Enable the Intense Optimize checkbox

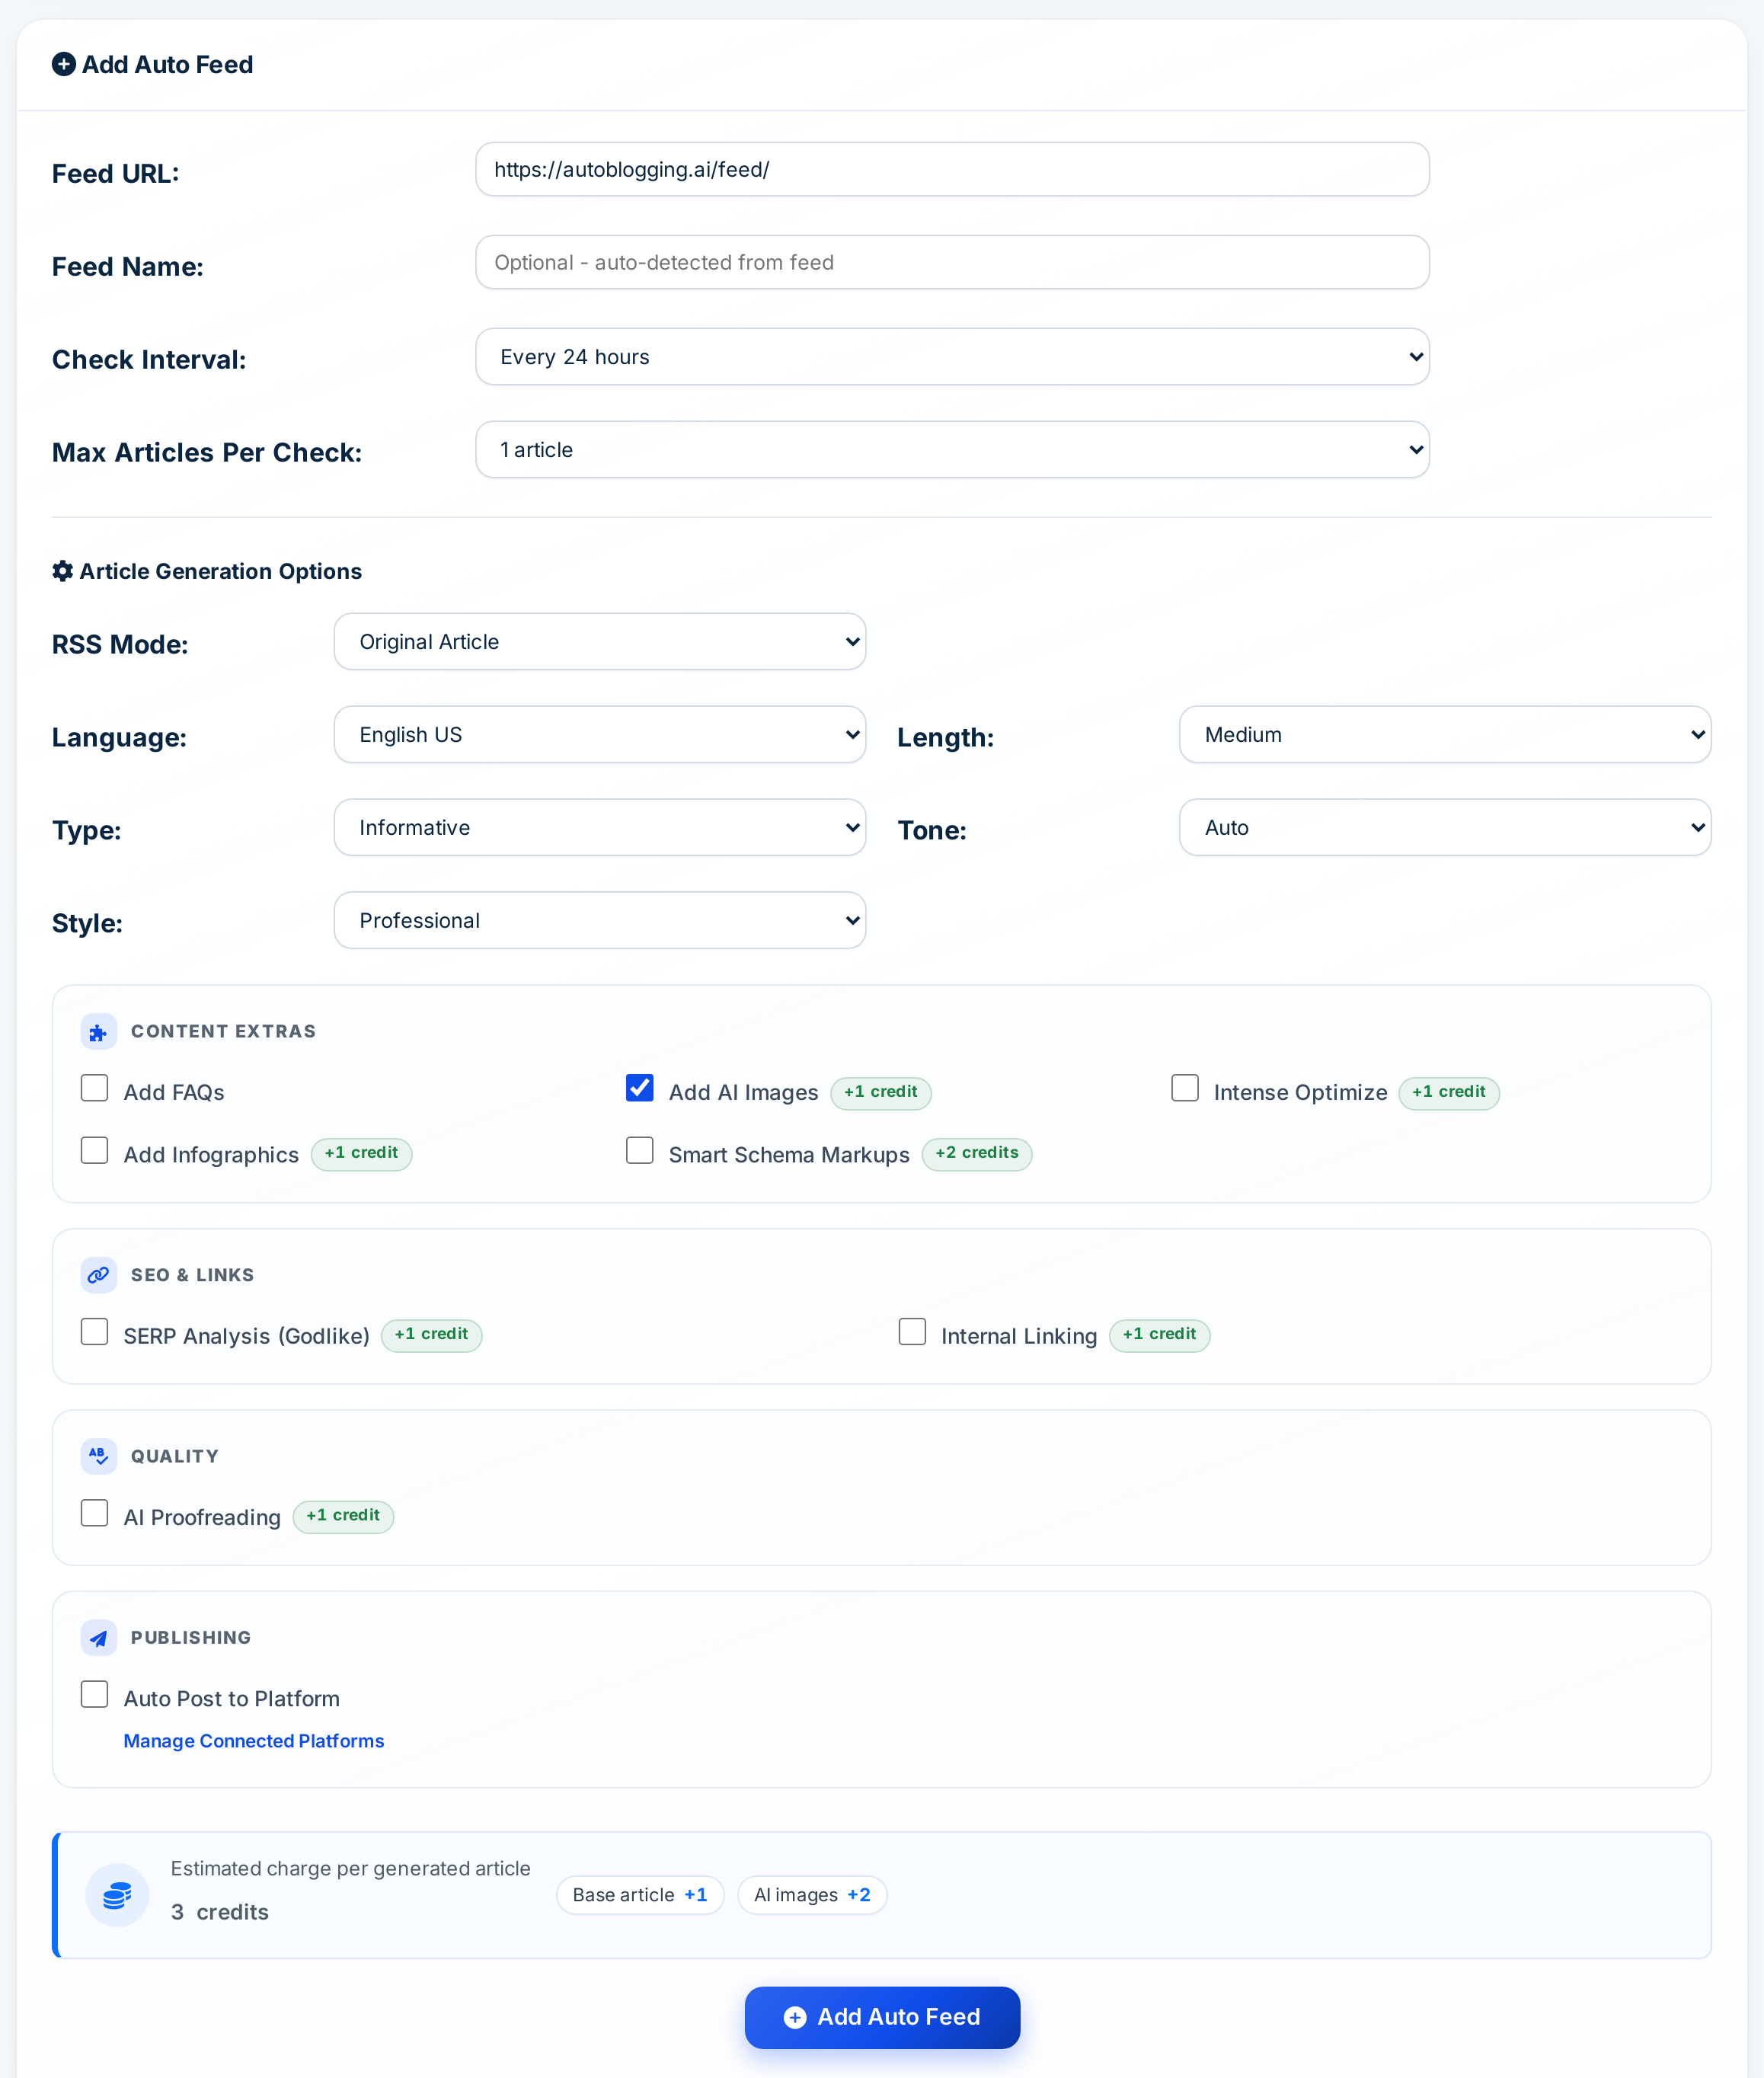pos(1185,1088)
